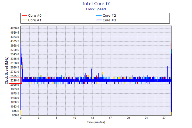The height and width of the screenshot is (128, 192).
Task: Click the 6 minute x-axis label
Action: 56,118
